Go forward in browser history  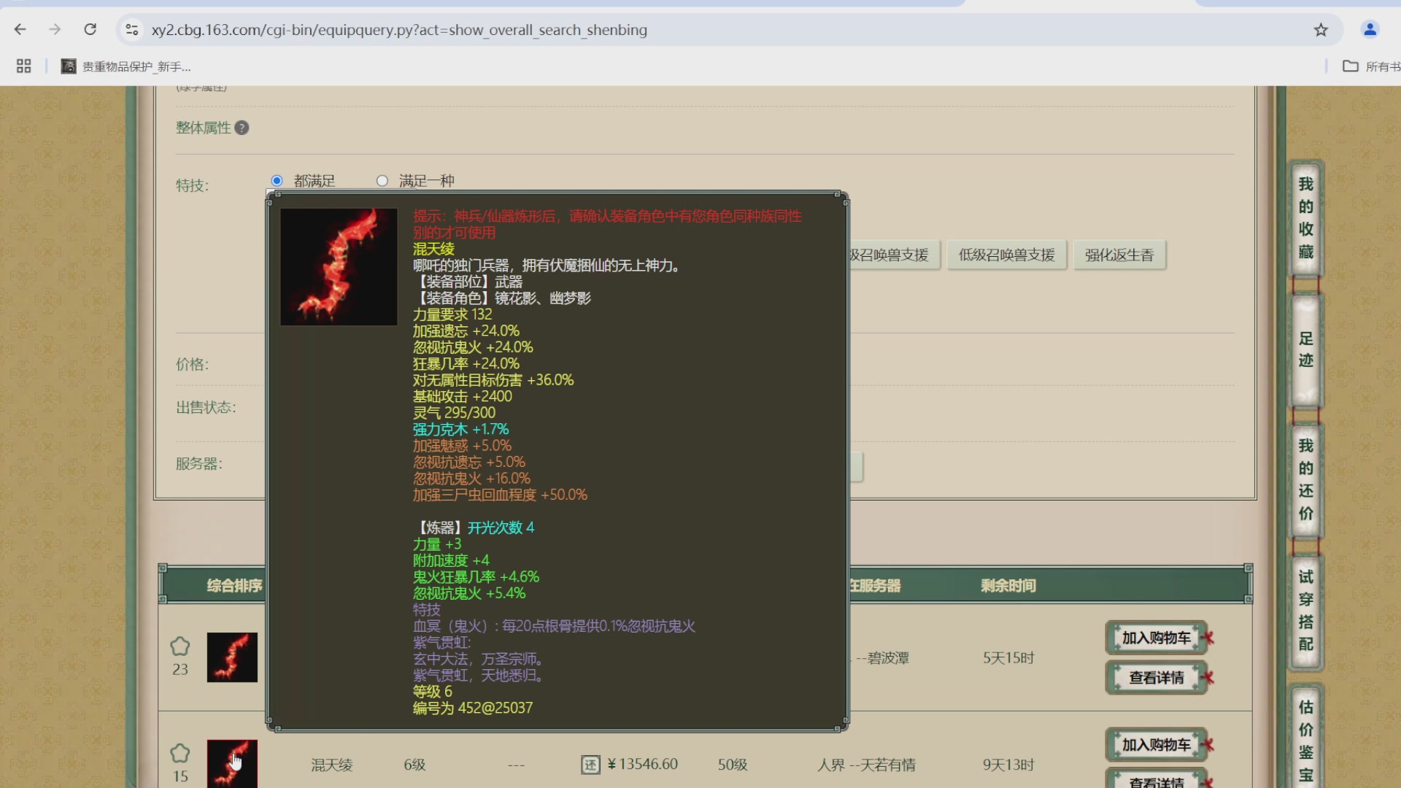coord(55,30)
